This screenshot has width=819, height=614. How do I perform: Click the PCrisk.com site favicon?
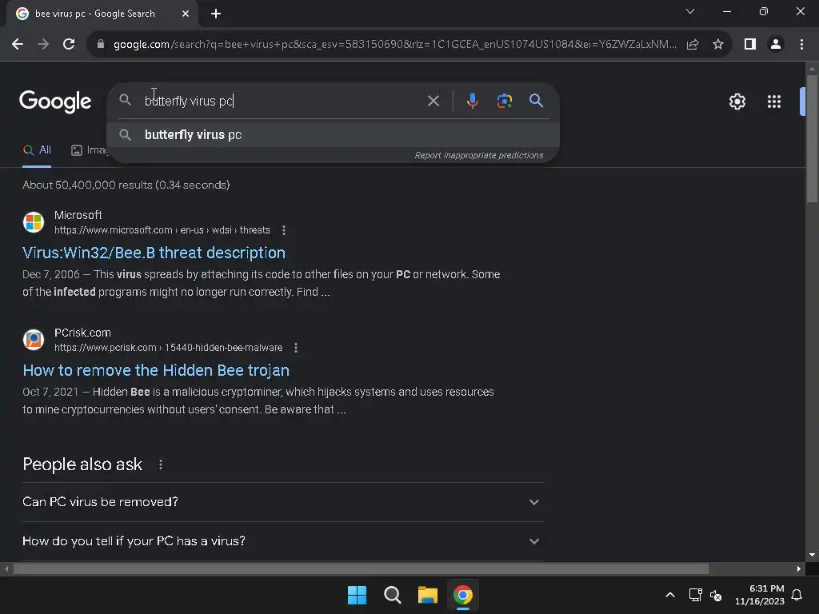[34, 339]
